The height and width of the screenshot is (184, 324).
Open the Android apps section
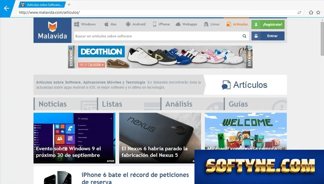tap(136, 24)
